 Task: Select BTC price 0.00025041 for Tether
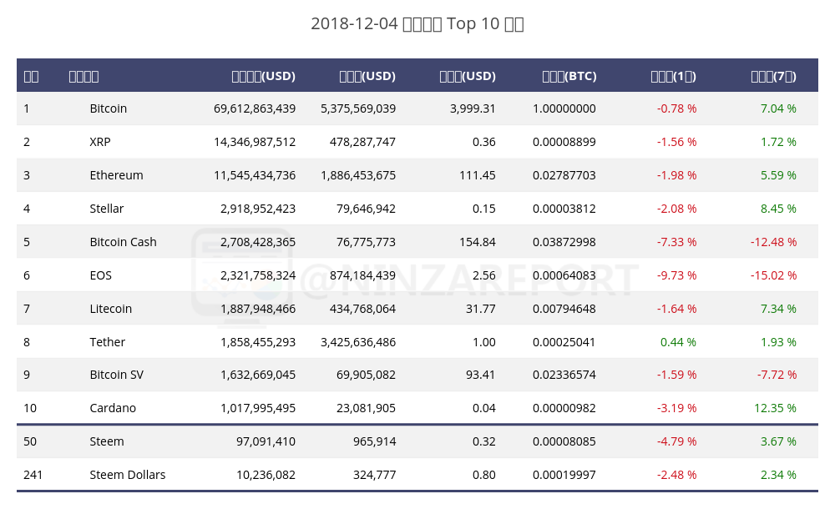coord(564,342)
